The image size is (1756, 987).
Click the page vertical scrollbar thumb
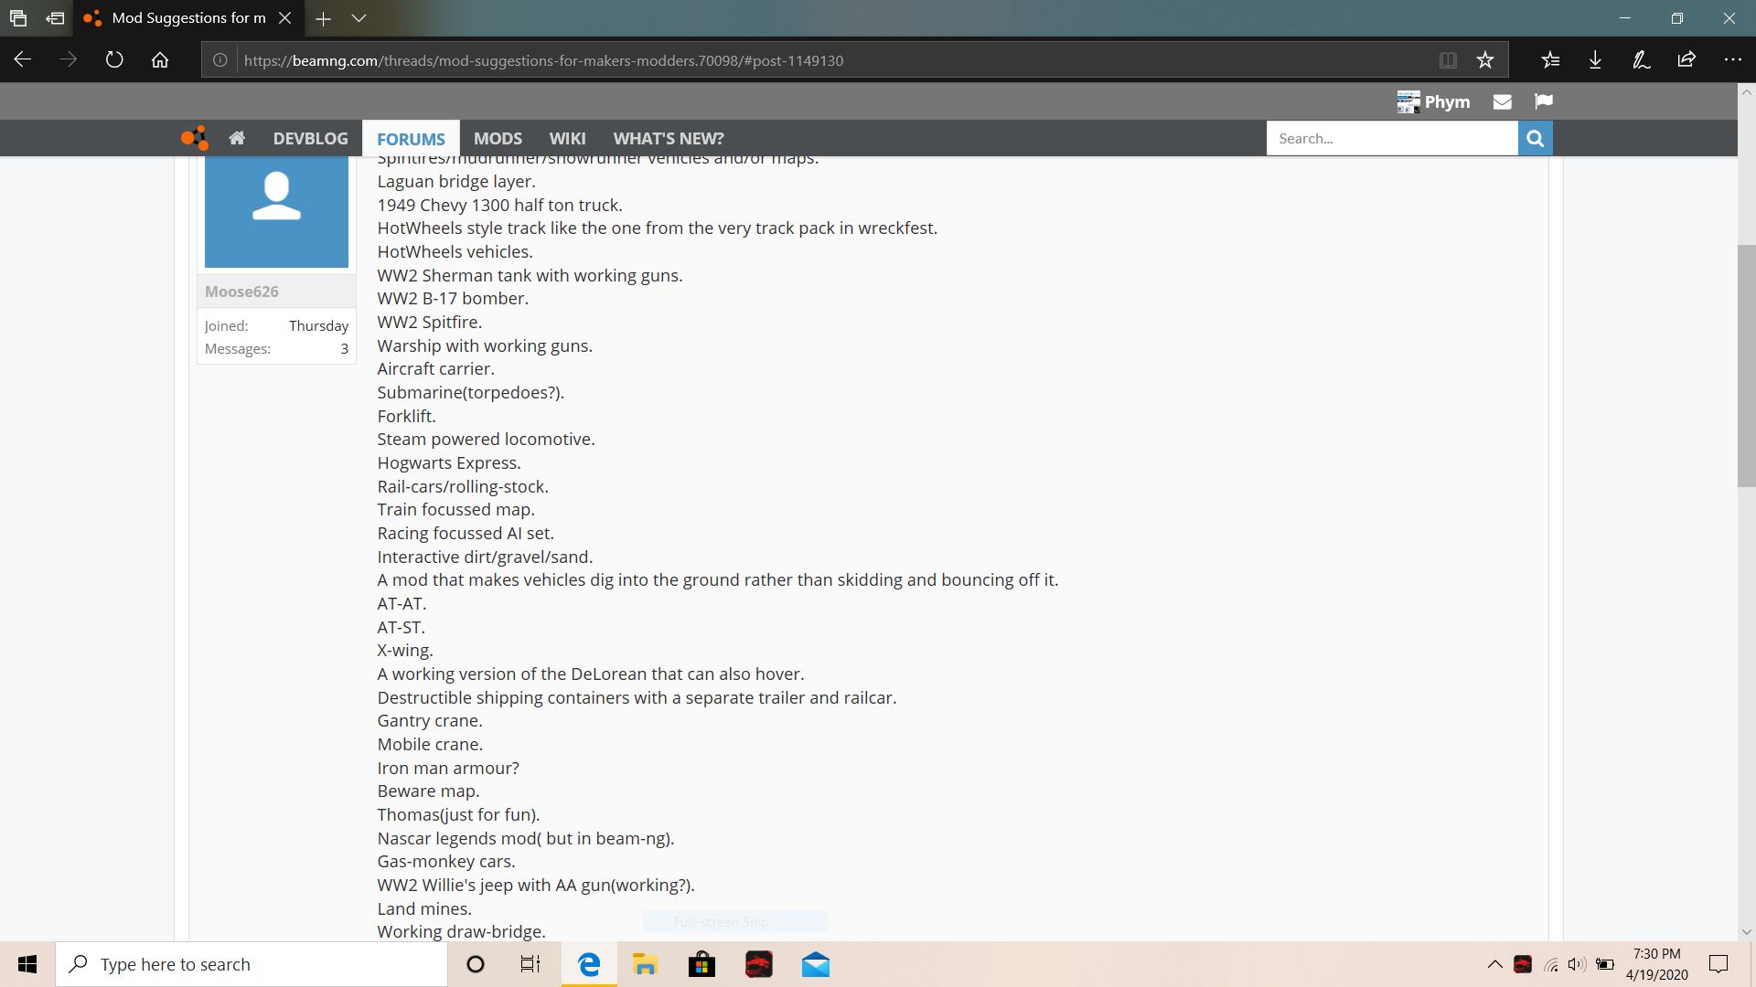[1746, 366]
